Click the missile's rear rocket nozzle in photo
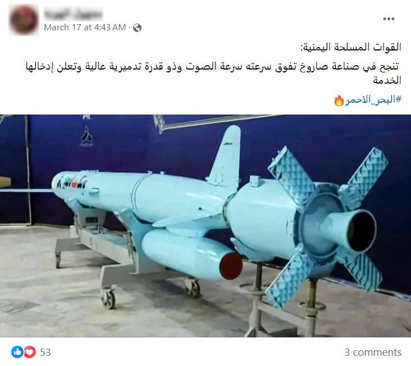 (361, 230)
